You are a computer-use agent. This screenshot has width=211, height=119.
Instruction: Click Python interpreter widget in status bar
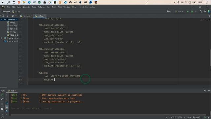(x=197, y=118)
